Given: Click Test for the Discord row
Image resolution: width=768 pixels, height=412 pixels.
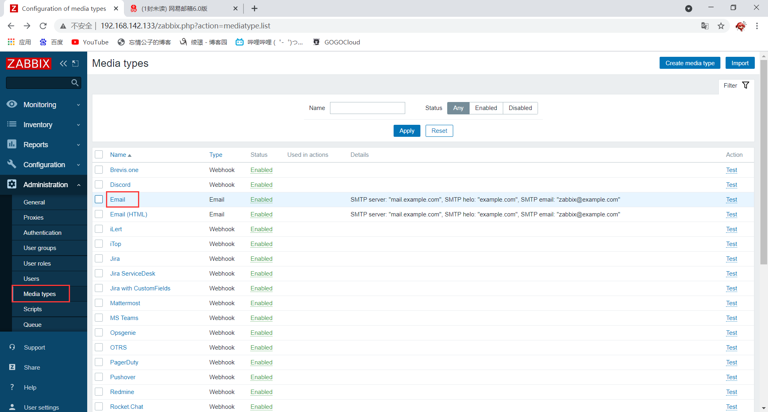Looking at the screenshot, I should click(731, 184).
